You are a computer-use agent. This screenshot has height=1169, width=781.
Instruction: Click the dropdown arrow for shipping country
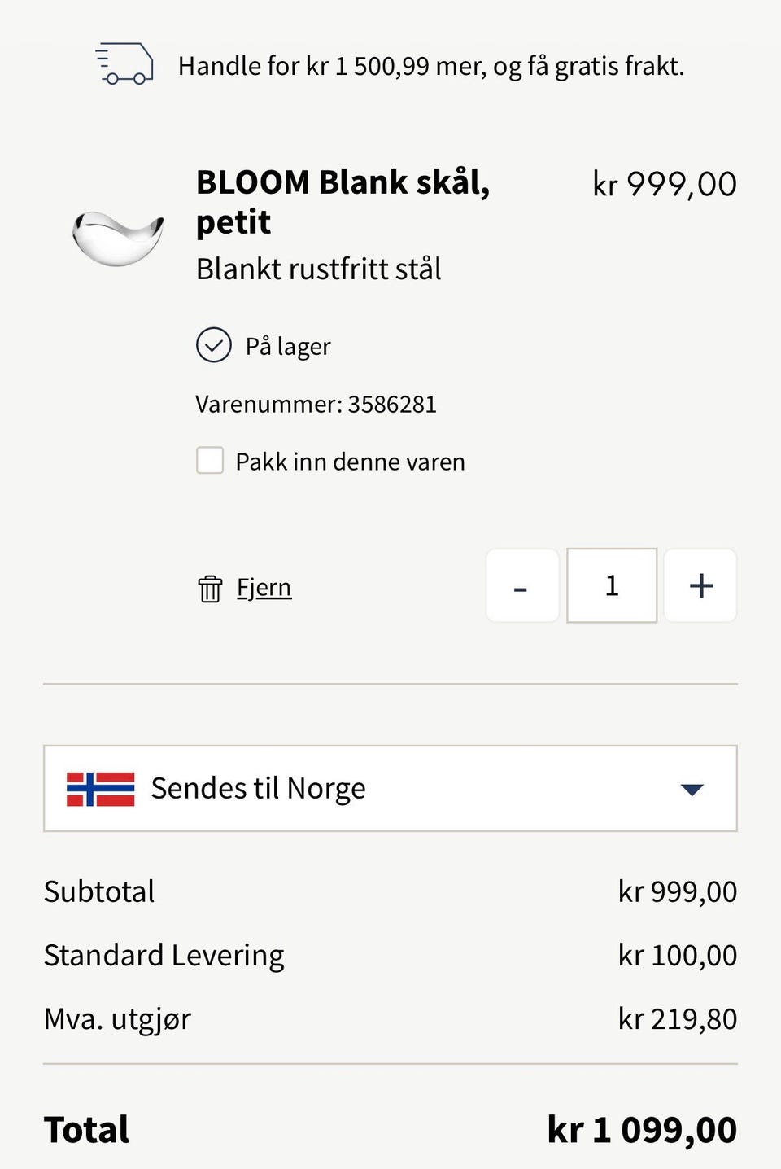(x=692, y=789)
